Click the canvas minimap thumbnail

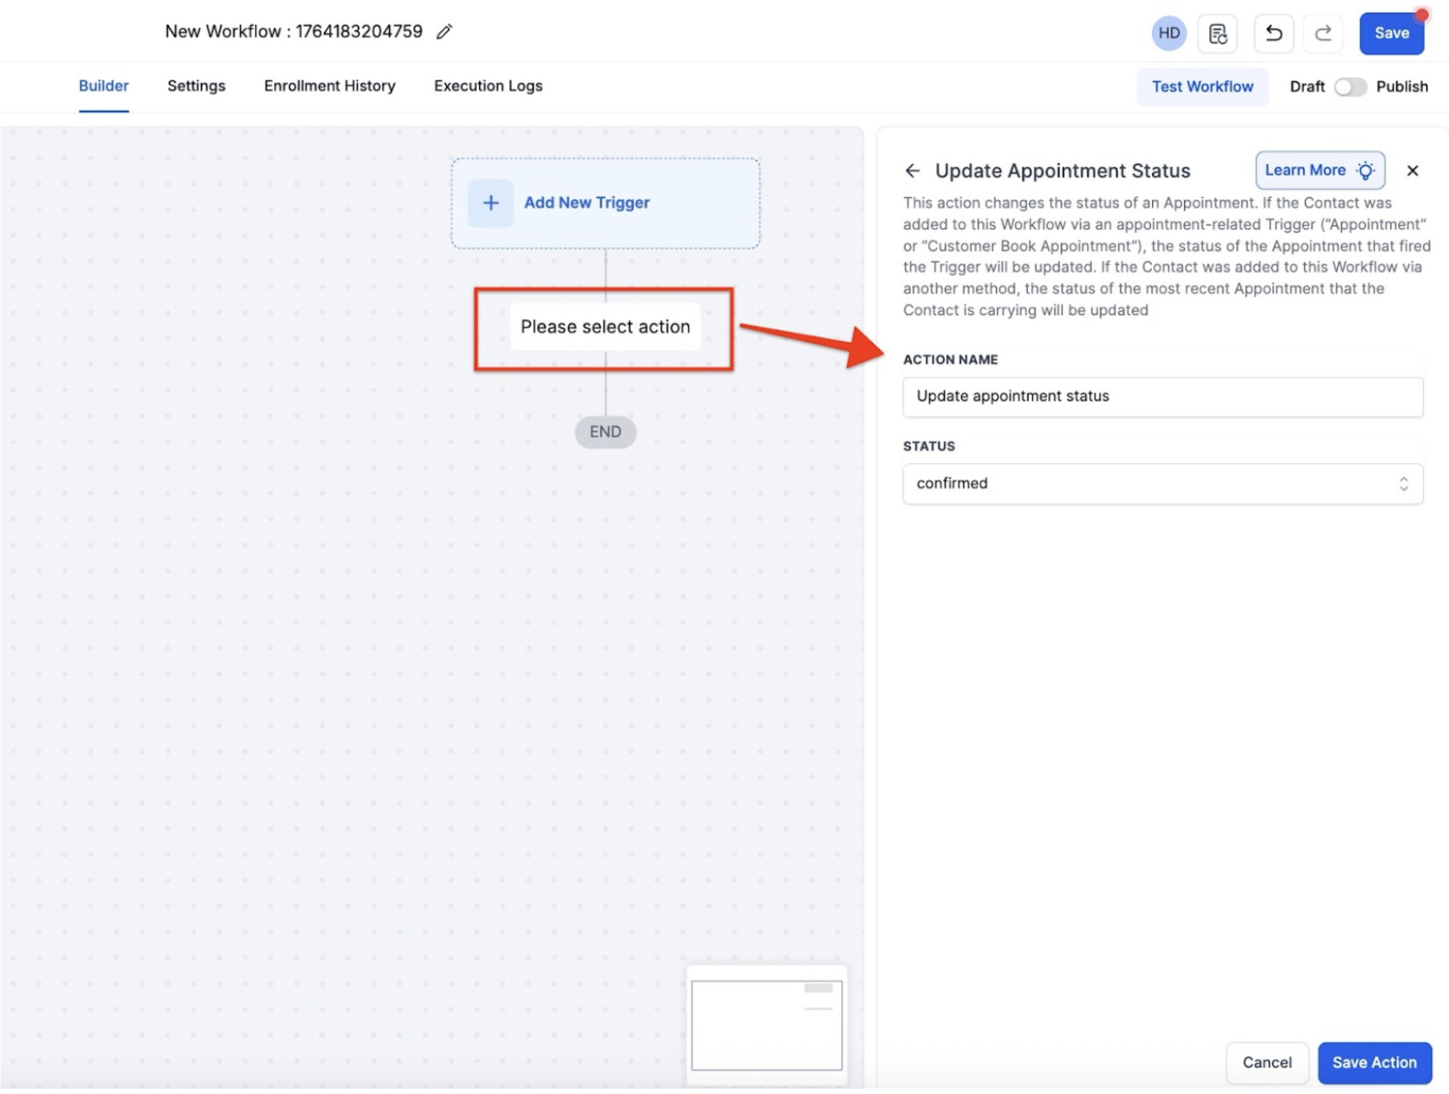[x=766, y=1024]
